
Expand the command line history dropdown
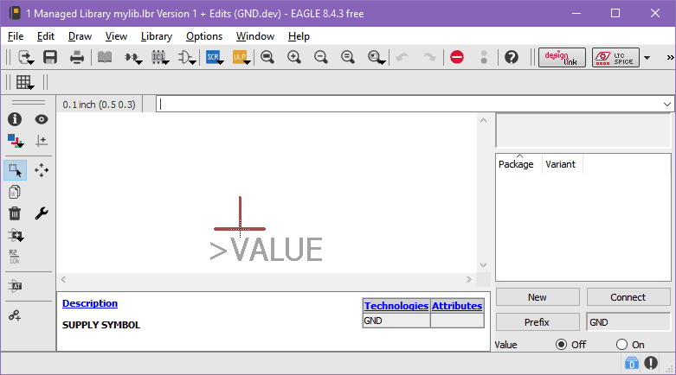pyautogui.click(x=666, y=104)
